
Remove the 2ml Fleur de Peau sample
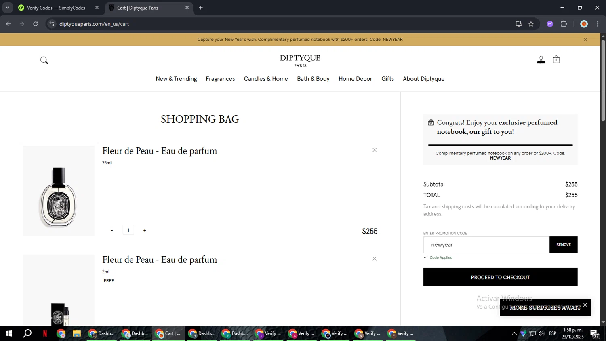click(375, 259)
